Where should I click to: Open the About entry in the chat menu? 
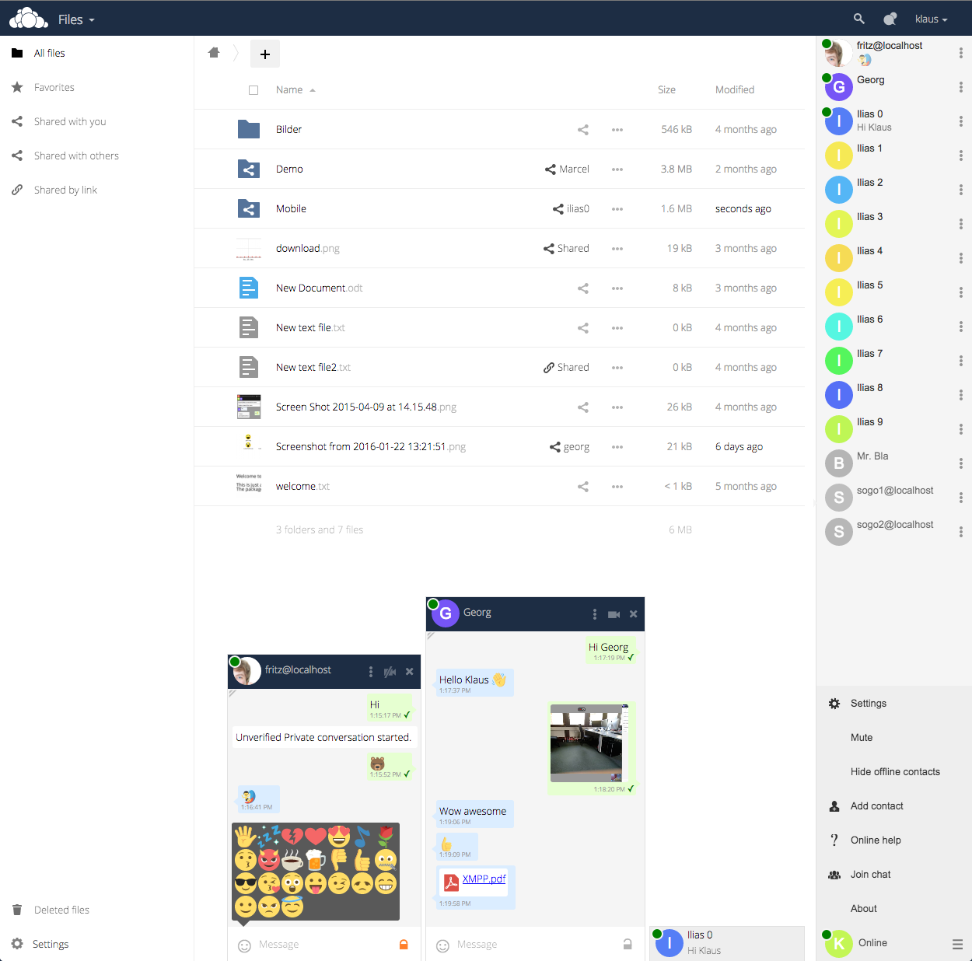(863, 908)
